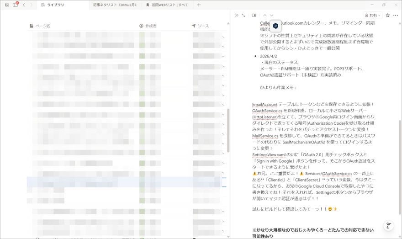The width and height of the screenshot is (402, 239).
Task: Click the database list vertical scrollbar
Action: 228,130
